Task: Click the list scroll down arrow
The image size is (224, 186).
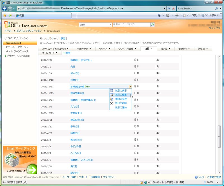Action: pos(219,173)
